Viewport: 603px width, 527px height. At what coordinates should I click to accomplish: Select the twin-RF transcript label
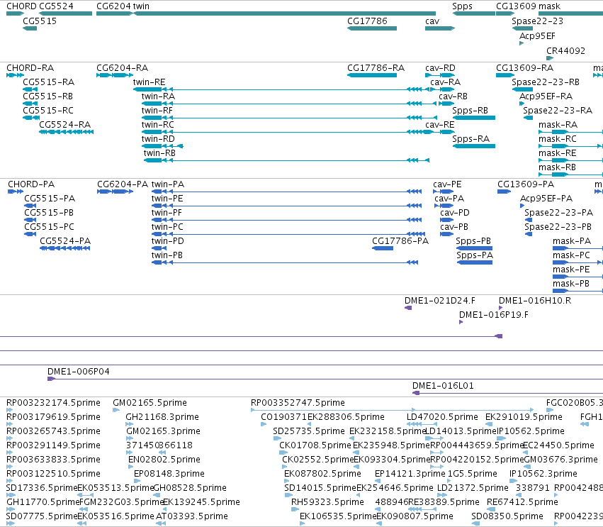[157, 111]
